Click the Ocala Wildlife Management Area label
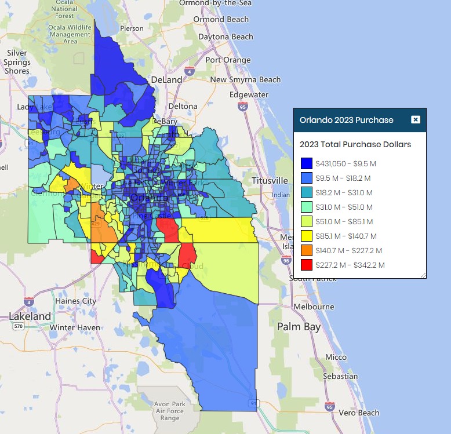The width and height of the screenshot is (451, 434). click(70, 34)
